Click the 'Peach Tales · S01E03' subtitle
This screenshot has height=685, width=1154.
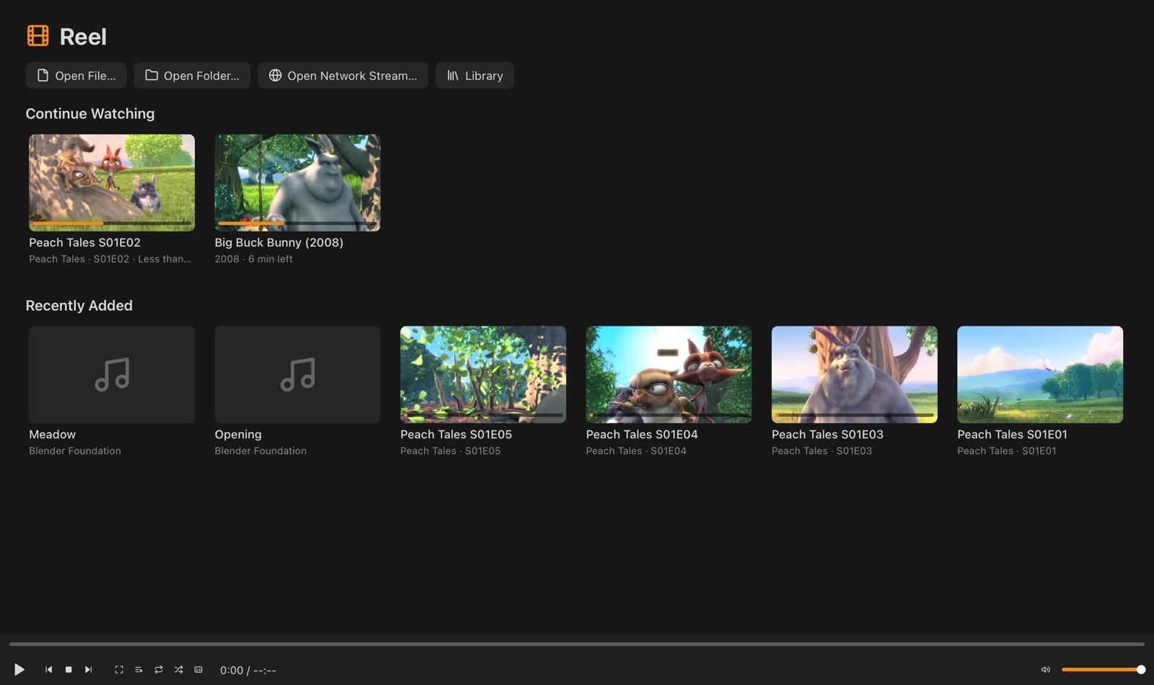point(822,451)
